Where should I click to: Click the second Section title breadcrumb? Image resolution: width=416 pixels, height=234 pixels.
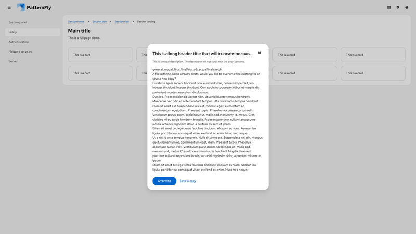(122, 22)
